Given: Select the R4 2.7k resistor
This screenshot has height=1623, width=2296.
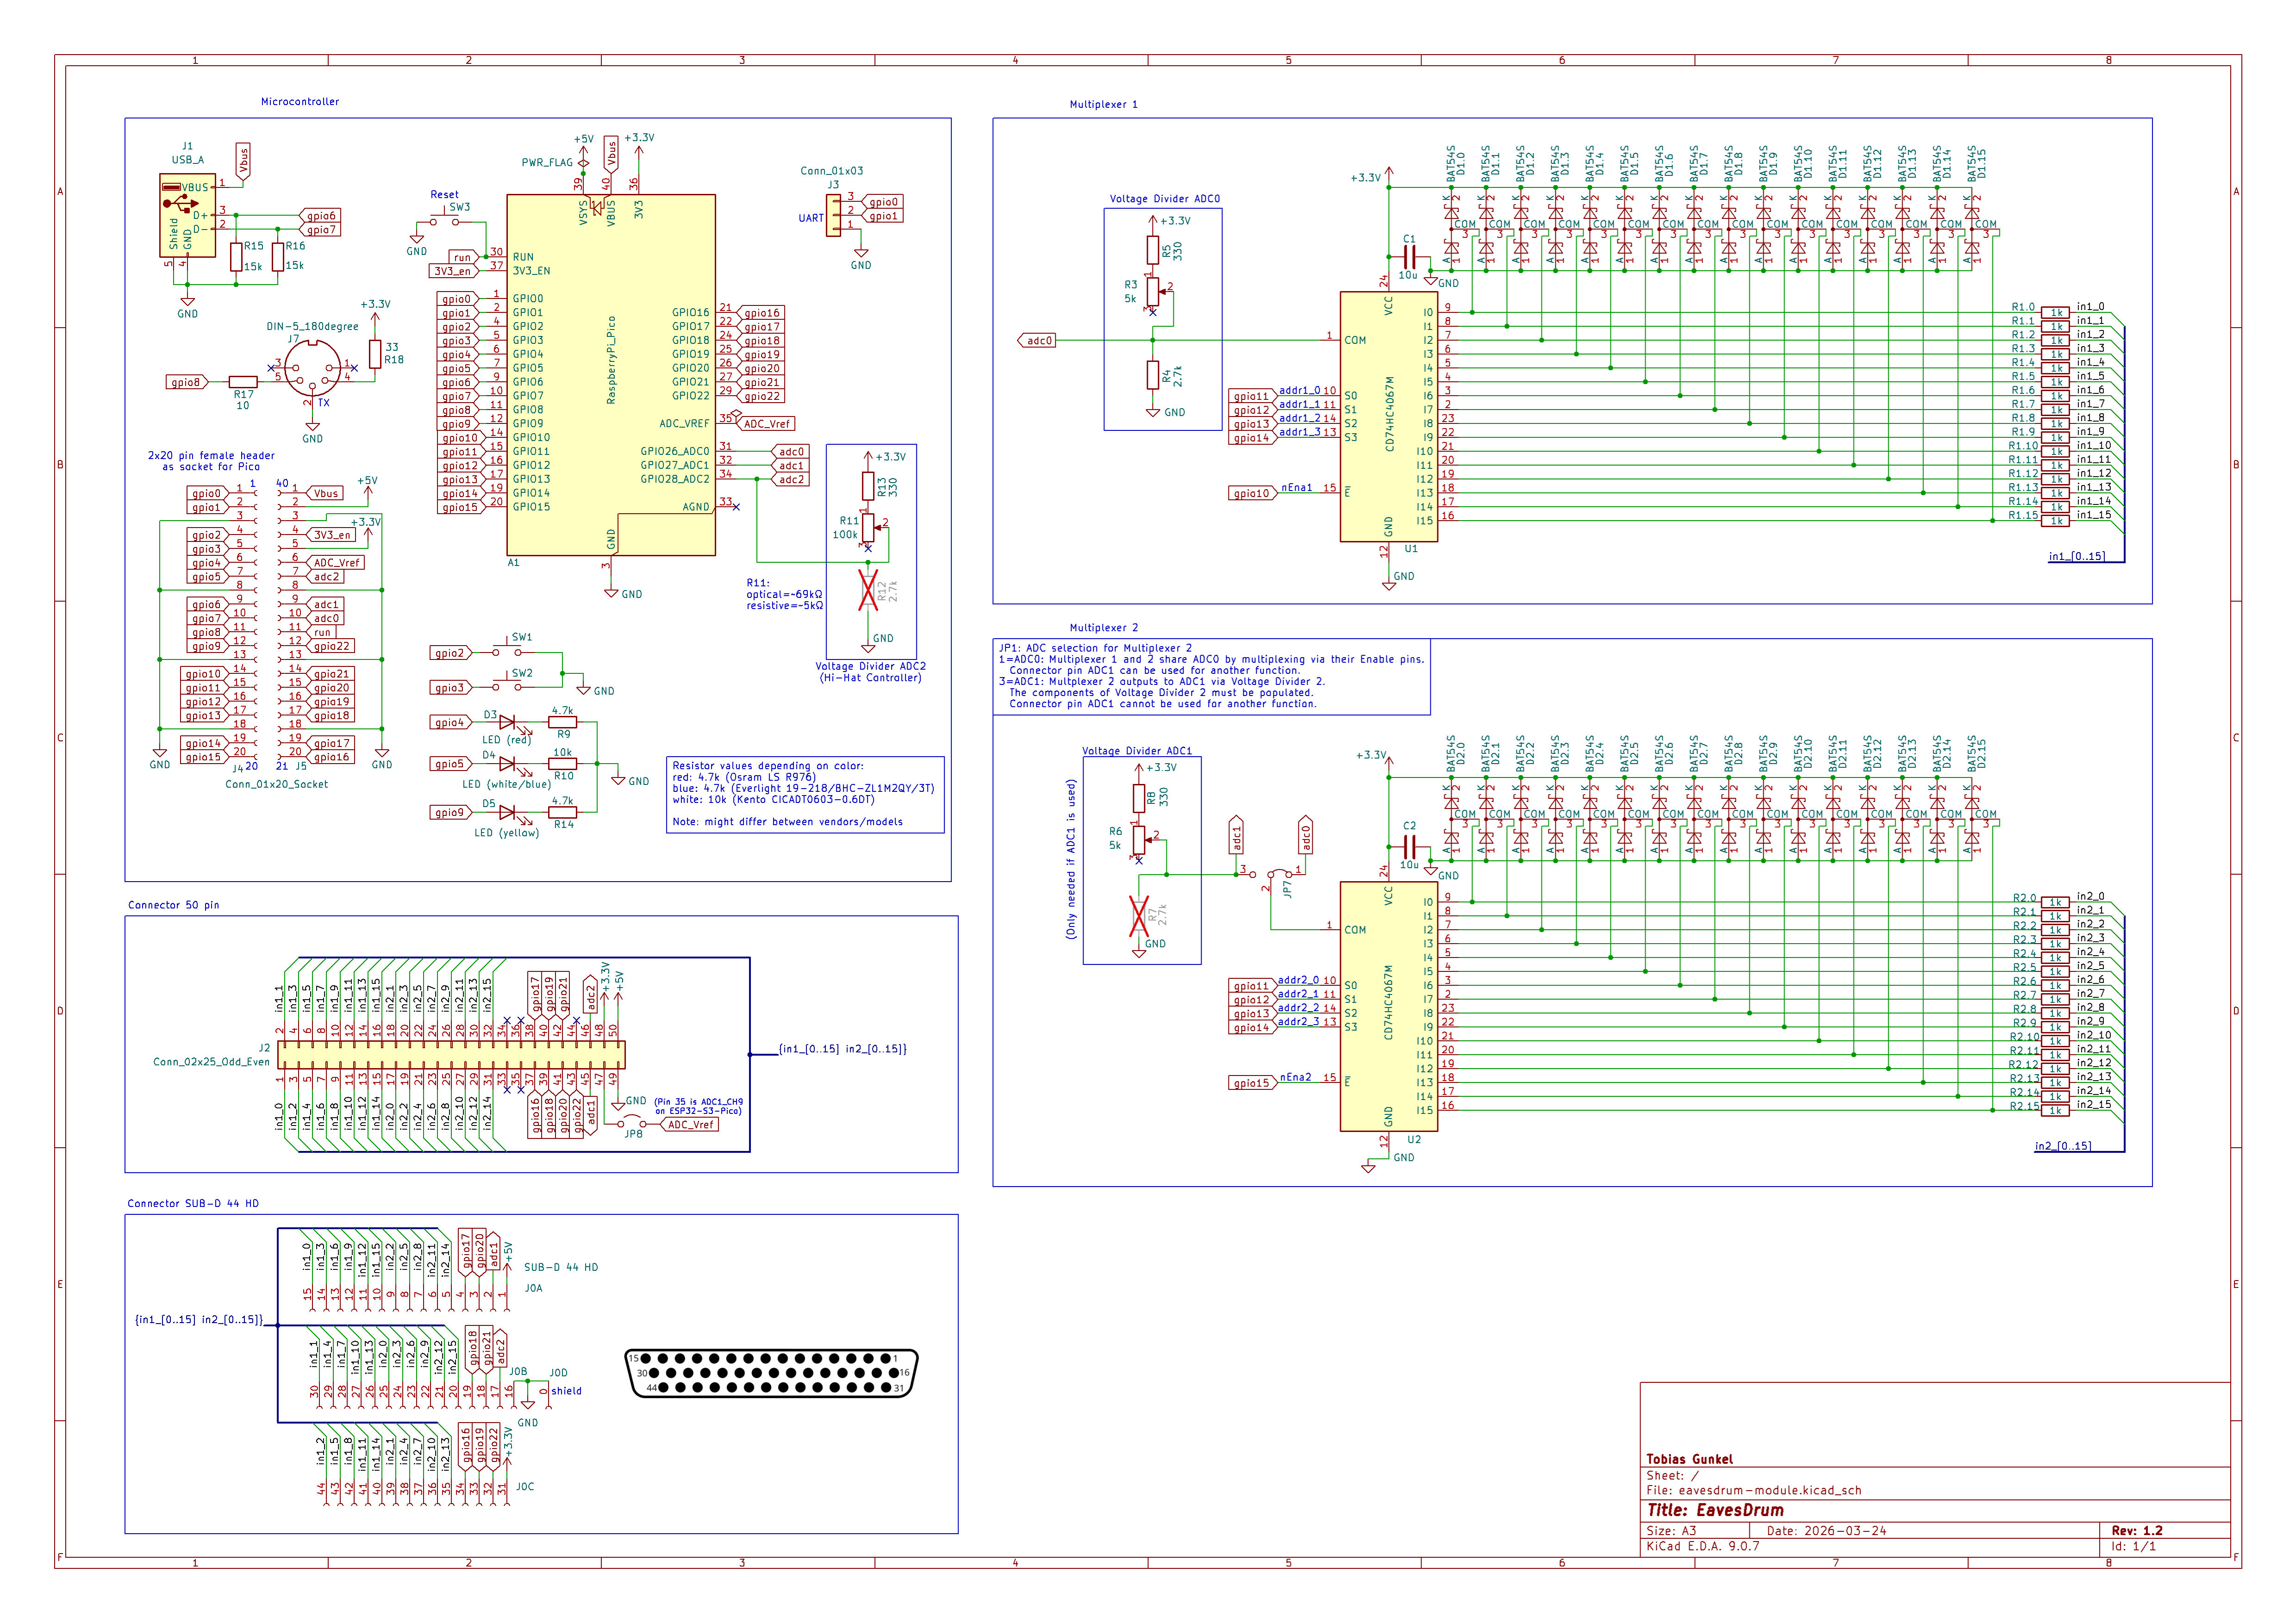Looking at the screenshot, I should [x=1153, y=375].
